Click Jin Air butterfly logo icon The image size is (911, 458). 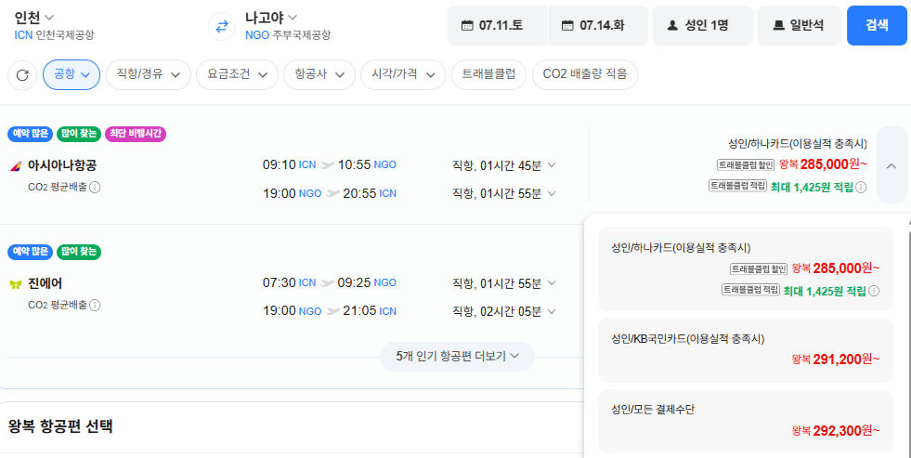click(16, 284)
